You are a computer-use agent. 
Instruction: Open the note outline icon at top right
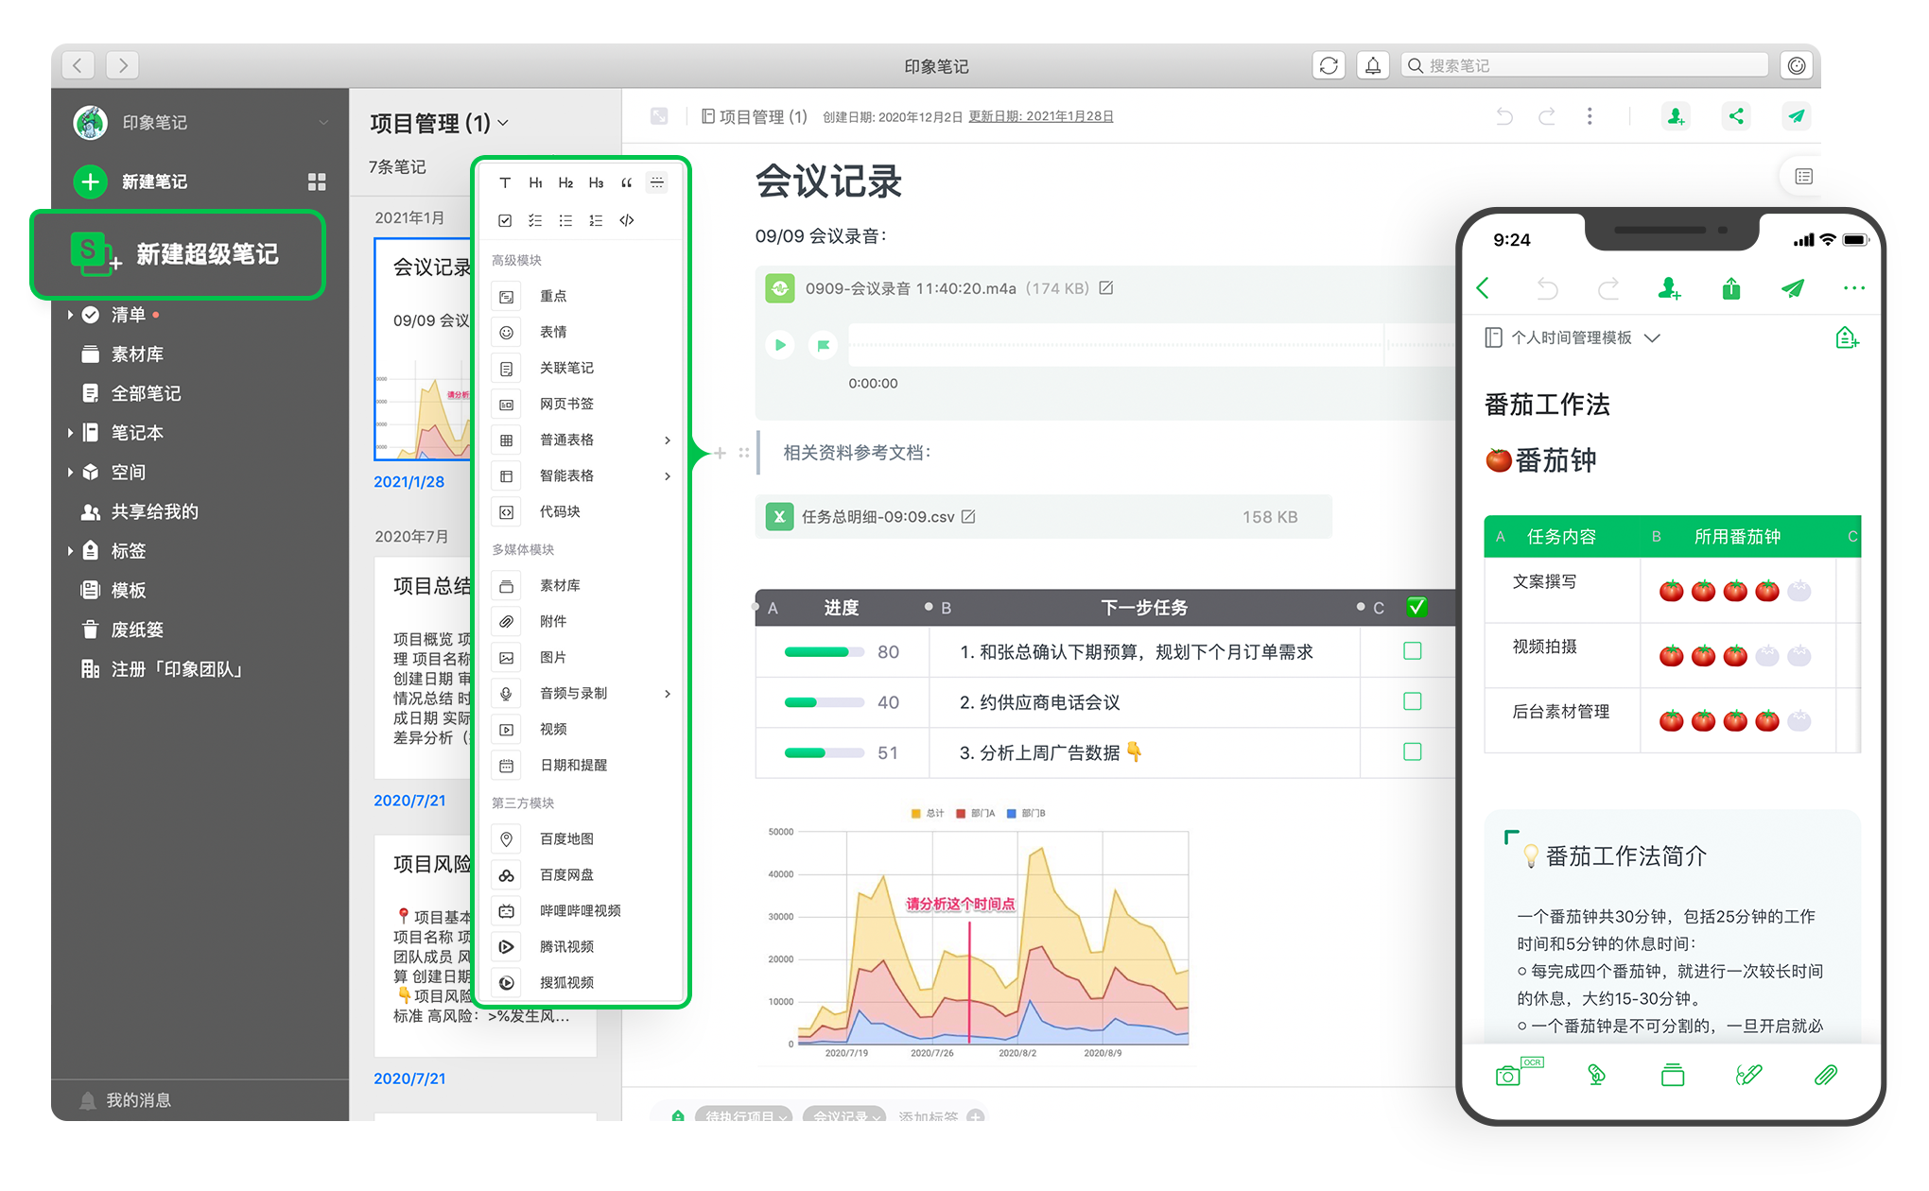click(1804, 177)
